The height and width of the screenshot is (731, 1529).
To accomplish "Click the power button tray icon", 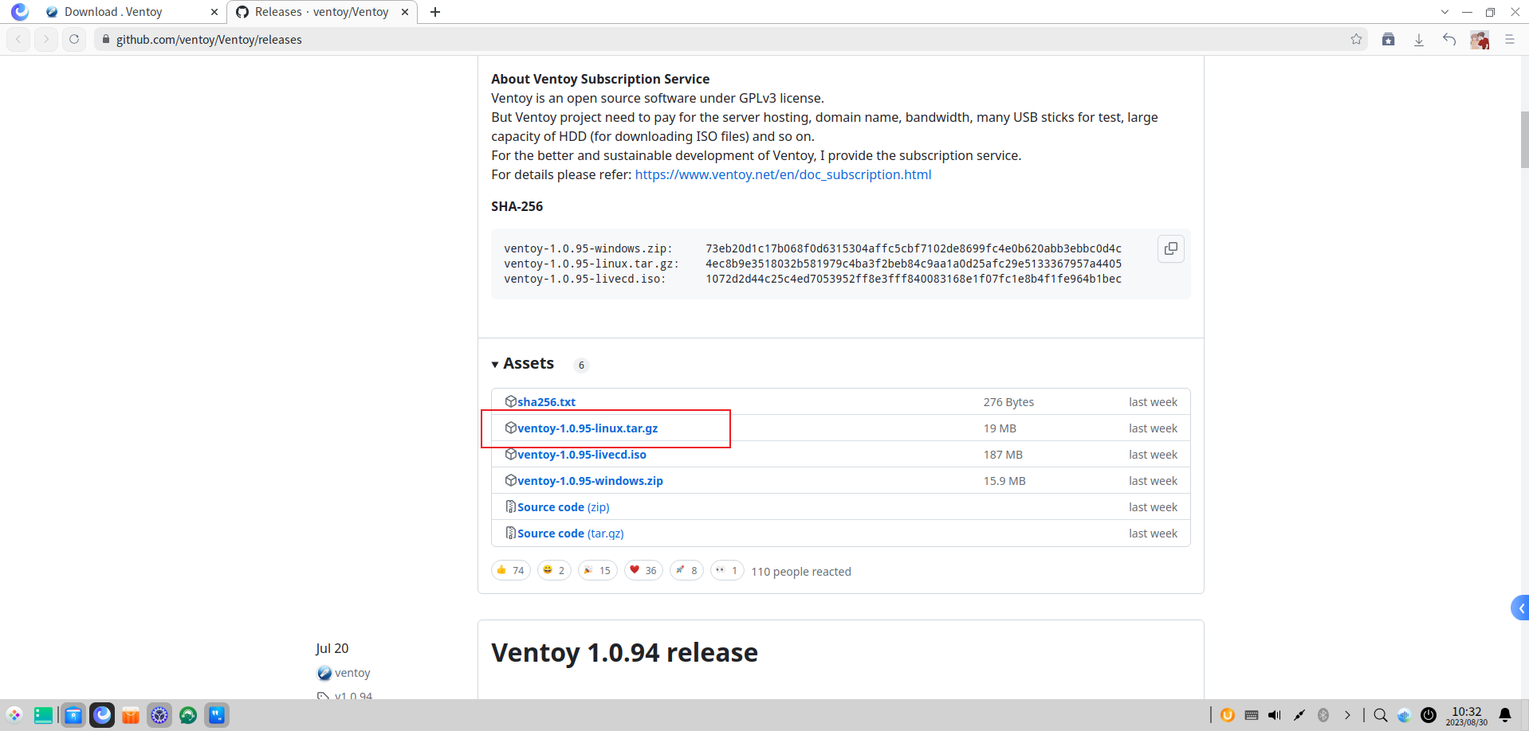I will (x=1429, y=715).
